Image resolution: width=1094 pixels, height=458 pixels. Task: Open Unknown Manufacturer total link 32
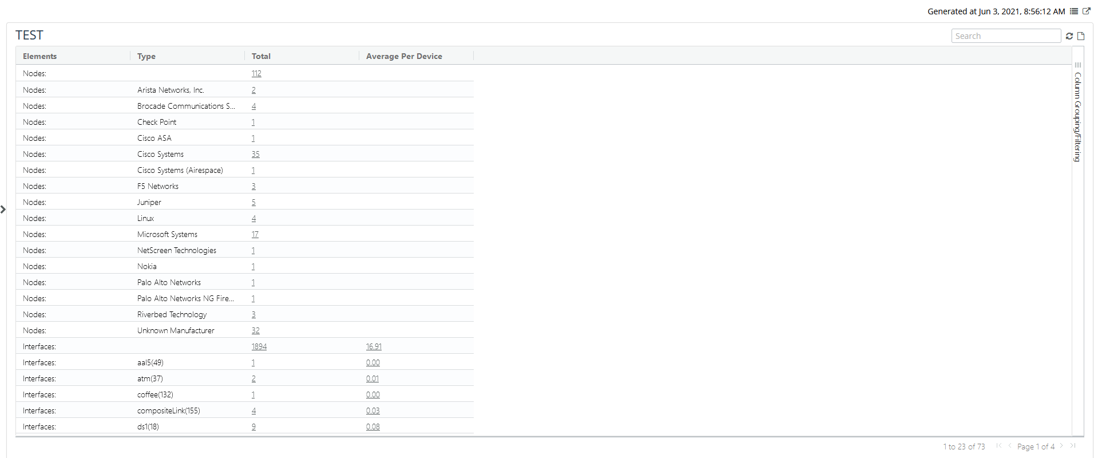click(x=255, y=331)
